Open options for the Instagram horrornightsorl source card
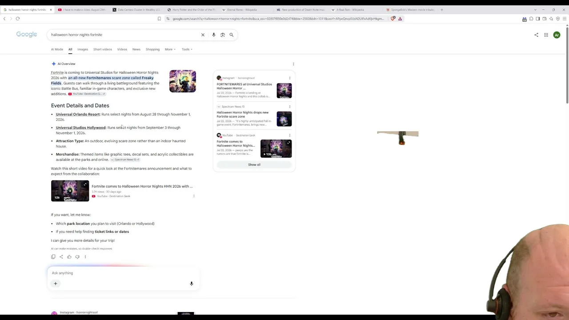 click(290, 78)
